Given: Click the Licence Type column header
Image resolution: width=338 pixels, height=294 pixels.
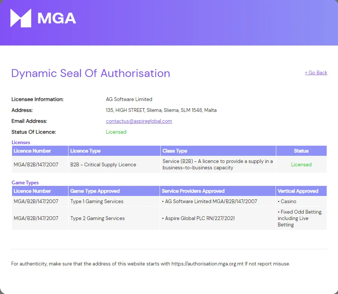Looking at the screenshot, I should point(85,151).
